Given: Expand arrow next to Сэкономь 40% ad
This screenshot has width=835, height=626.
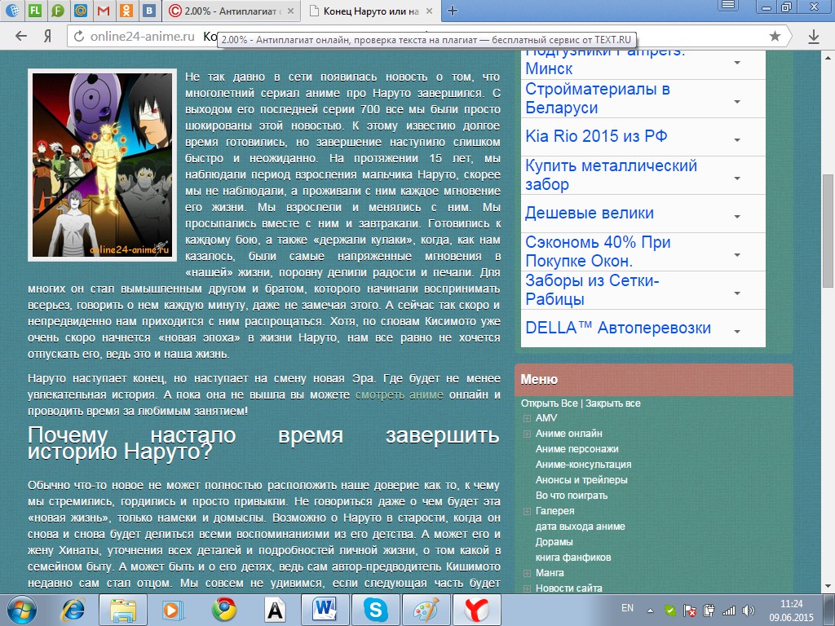Looking at the screenshot, I should coord(737,255).
